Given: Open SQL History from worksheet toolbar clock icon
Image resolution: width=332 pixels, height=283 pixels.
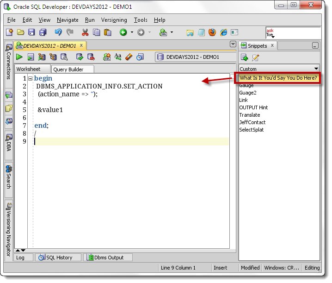Looking at the screenshot, I should [140, 57].
